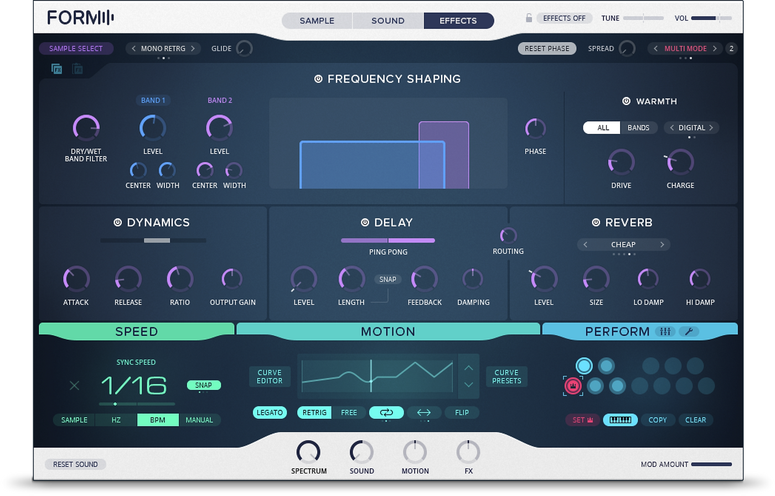
Task: Click the Warmth Charge knob
Action: point(680,162)
